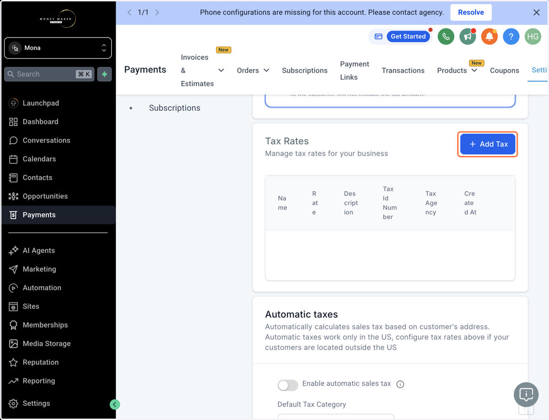This screenshot has height=420, width=549.
Task: Dismiss the phone configuration banner
Action: click(x=537, y=12)
